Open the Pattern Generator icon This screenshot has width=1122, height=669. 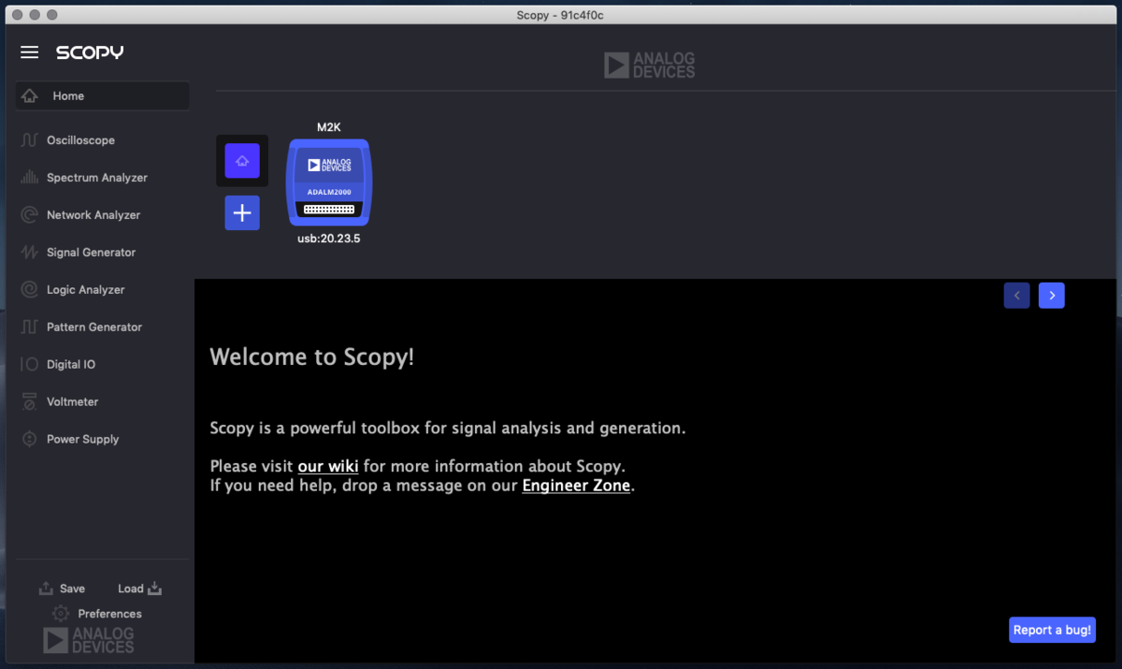click(x=29, y=327)
